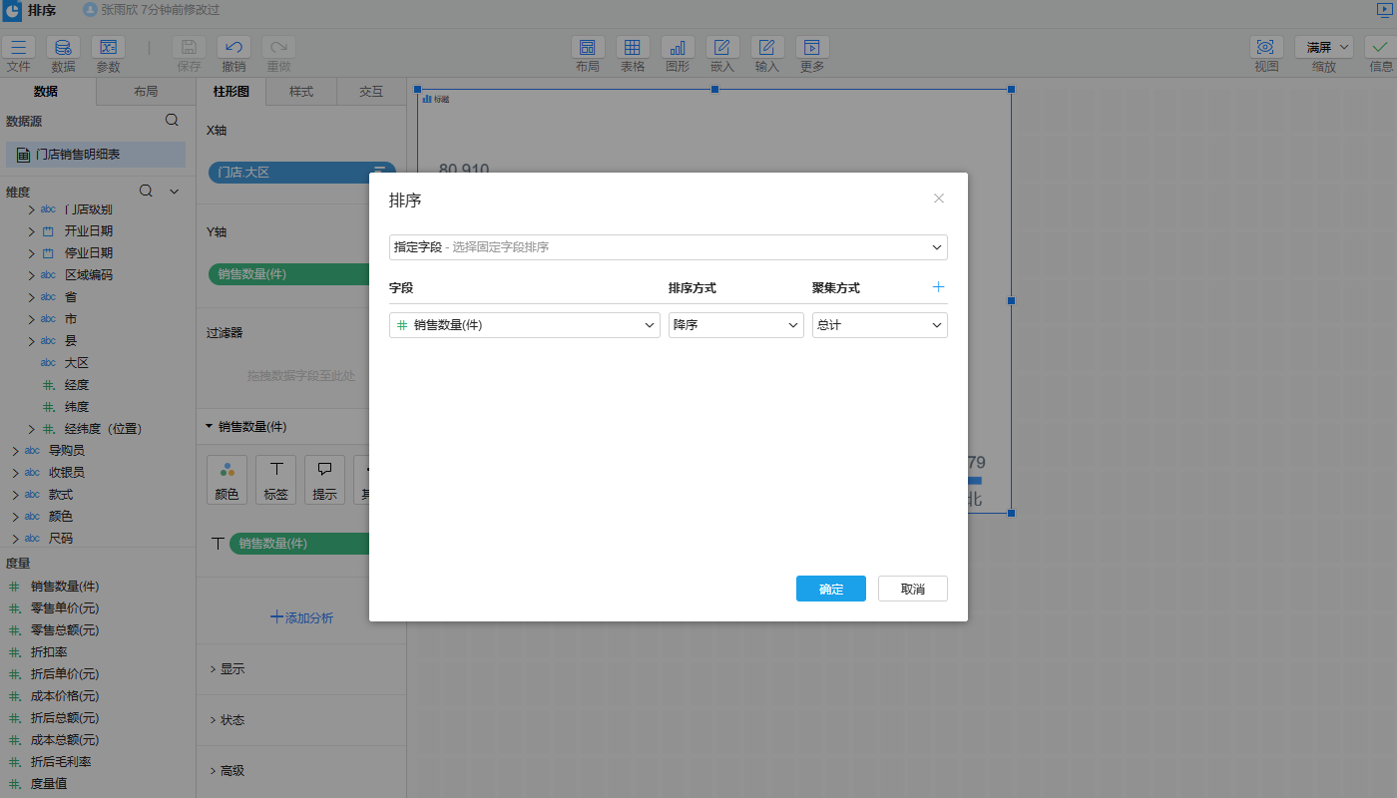1397x798 pixels.
Task: Click the 撤销 undo icon
Action: point(233,48)
